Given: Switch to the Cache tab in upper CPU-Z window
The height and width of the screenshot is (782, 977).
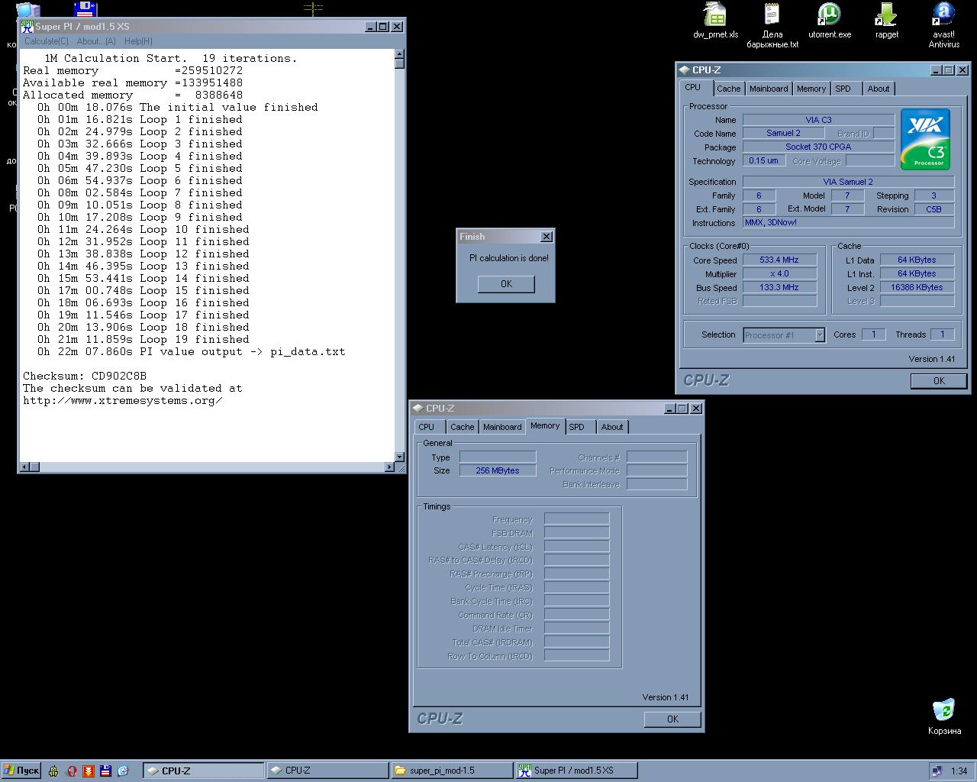Looking at the screenshot, I should [728, 89].
